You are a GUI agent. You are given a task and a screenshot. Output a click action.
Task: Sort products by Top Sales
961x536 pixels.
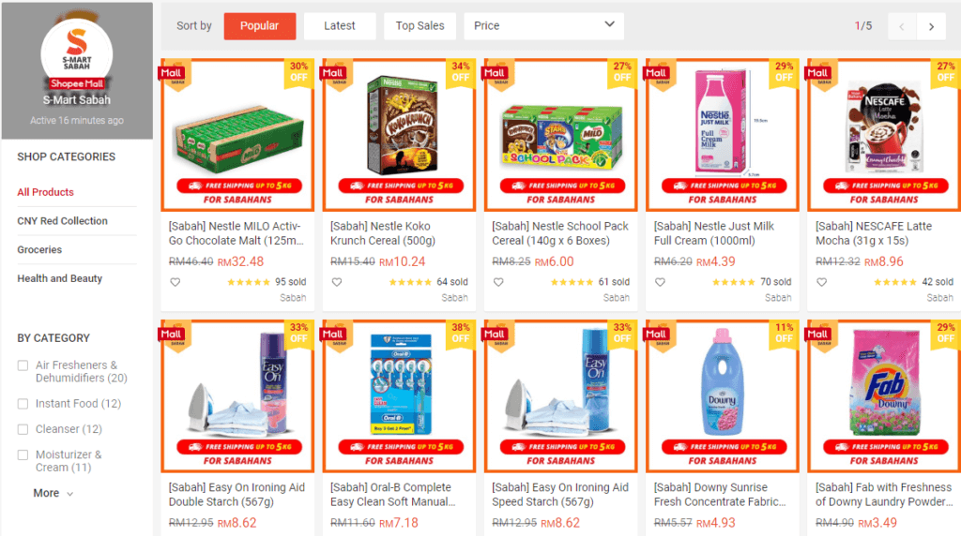(419, 26)
